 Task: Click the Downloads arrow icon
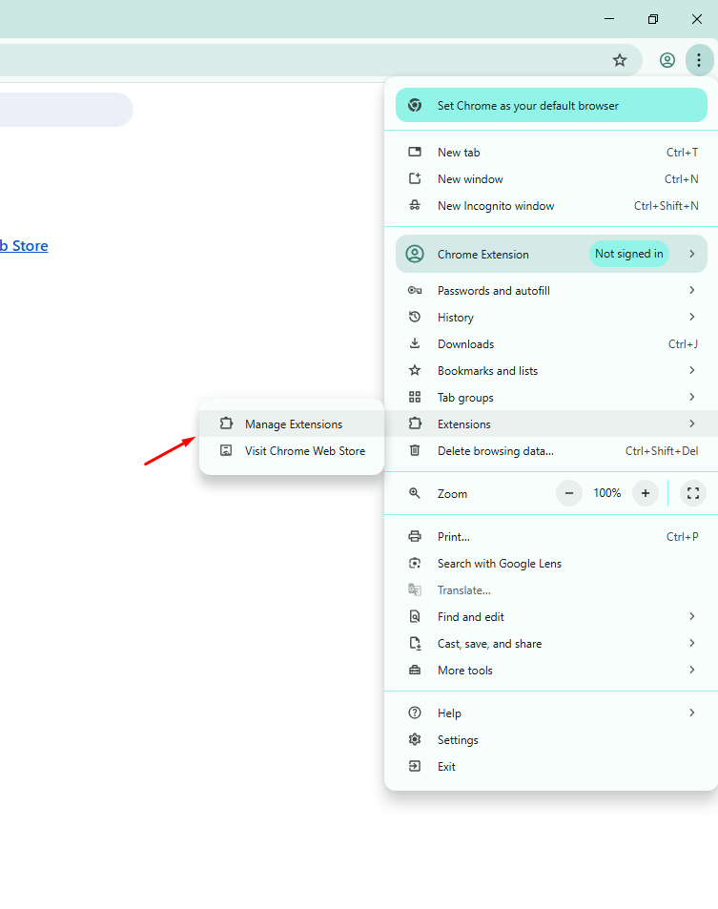pos(415,343)
